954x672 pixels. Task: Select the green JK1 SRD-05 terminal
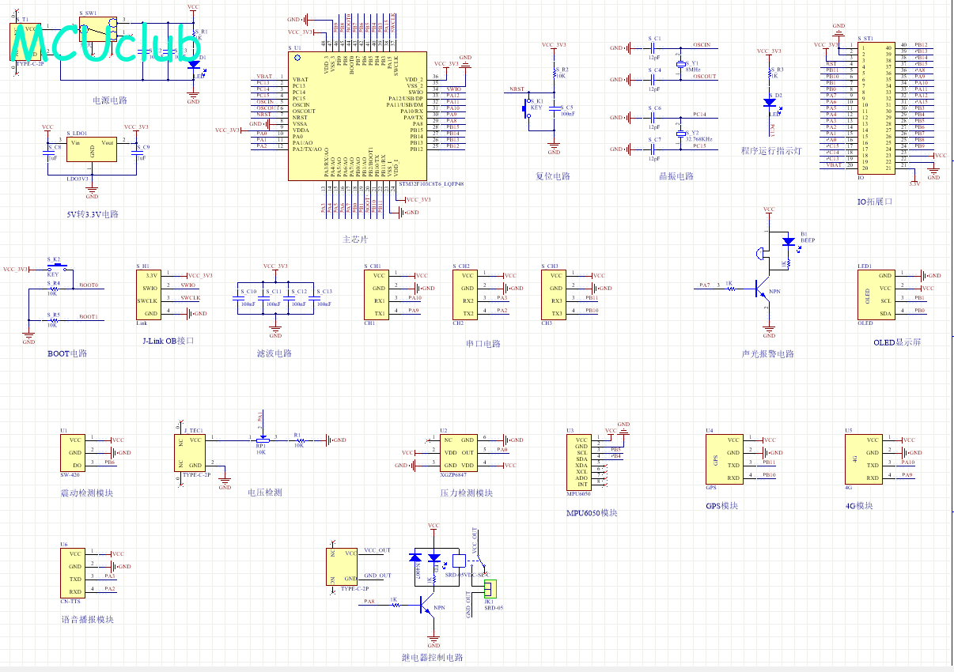[x=489, y=588]
